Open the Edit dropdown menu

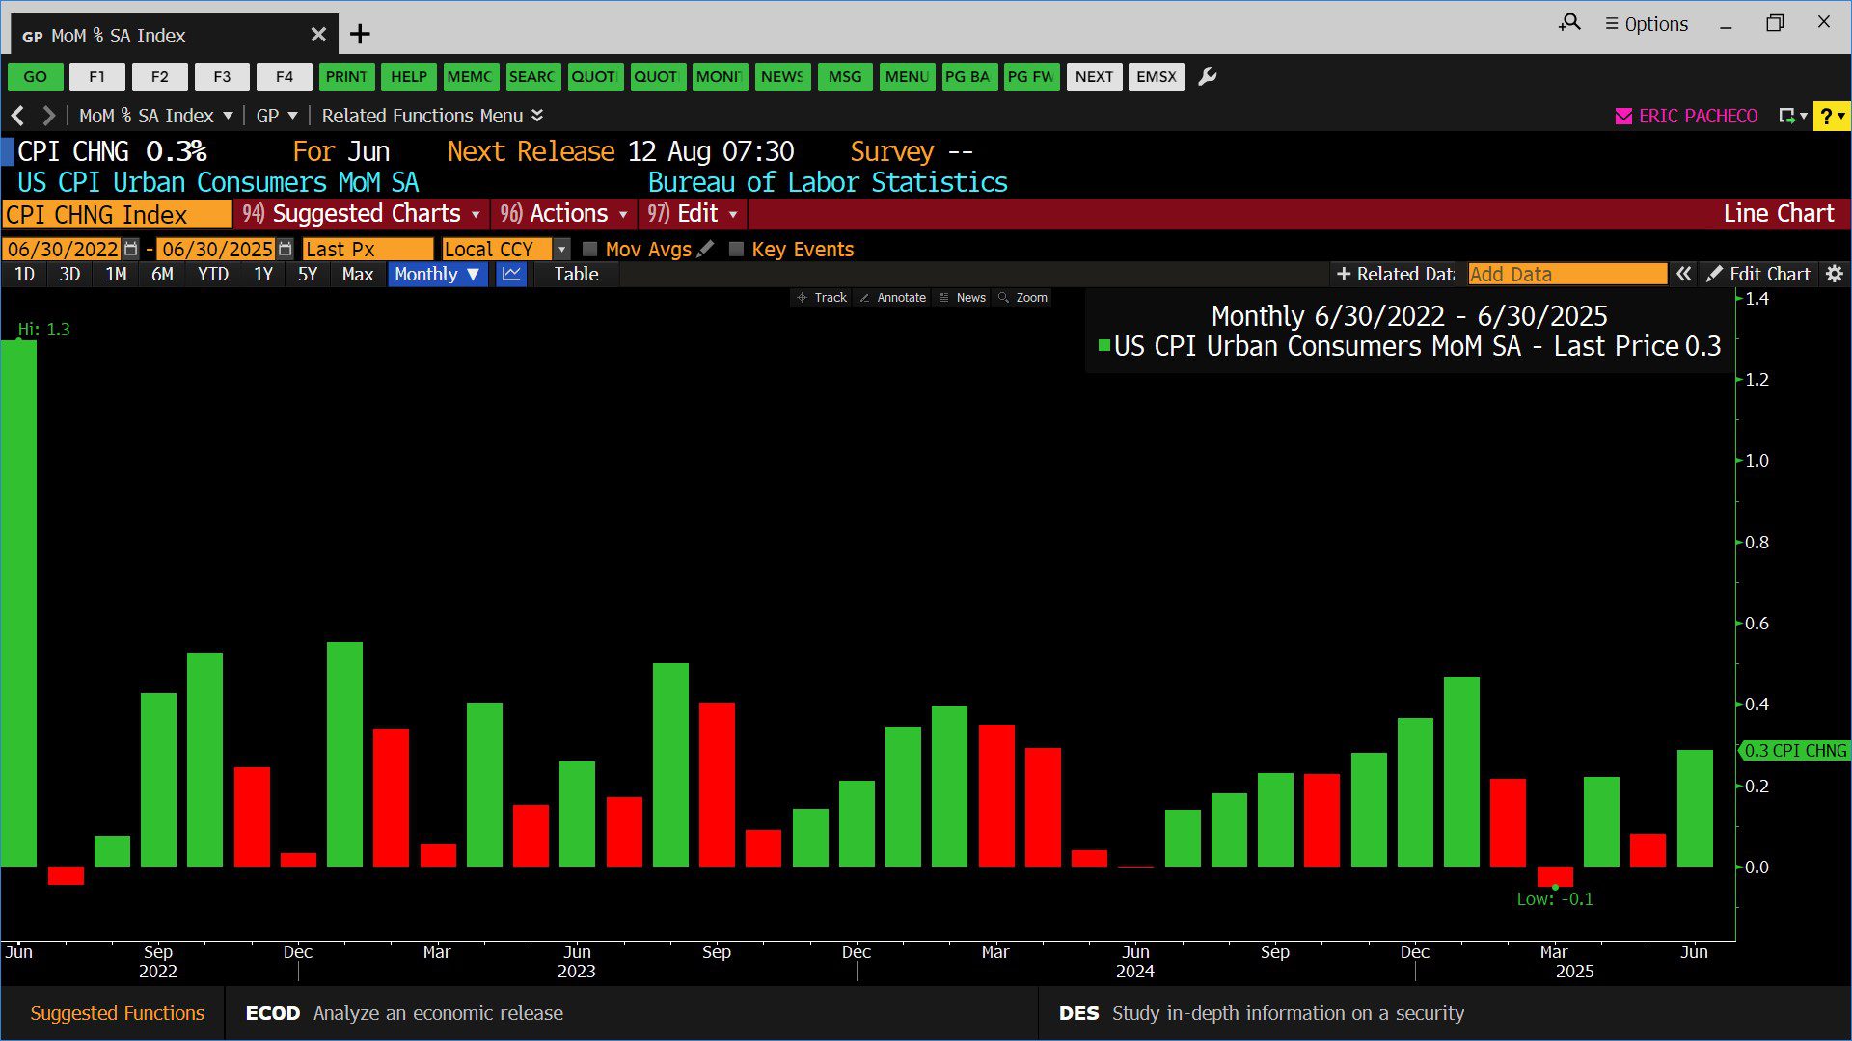point(692,213)
